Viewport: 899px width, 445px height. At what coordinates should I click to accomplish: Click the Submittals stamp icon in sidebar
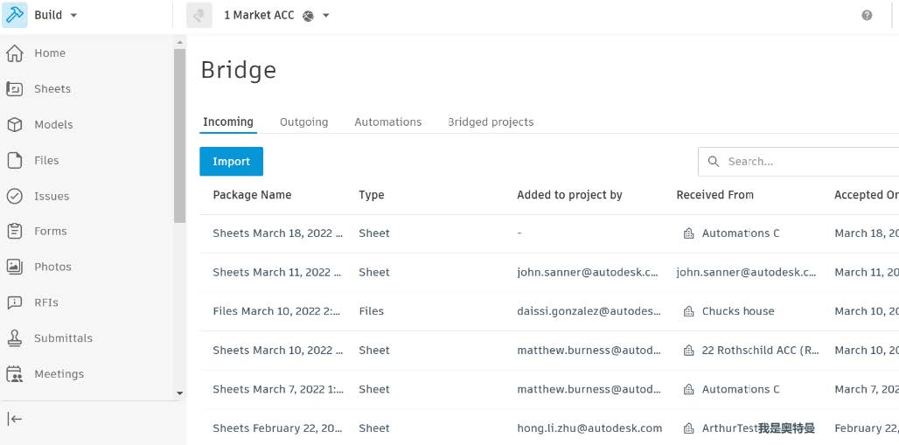click(x=14, y=338)
